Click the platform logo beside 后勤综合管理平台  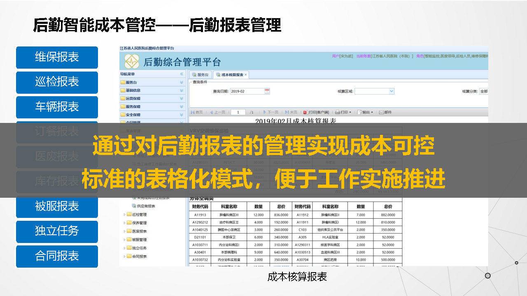(x=131, y=62)
